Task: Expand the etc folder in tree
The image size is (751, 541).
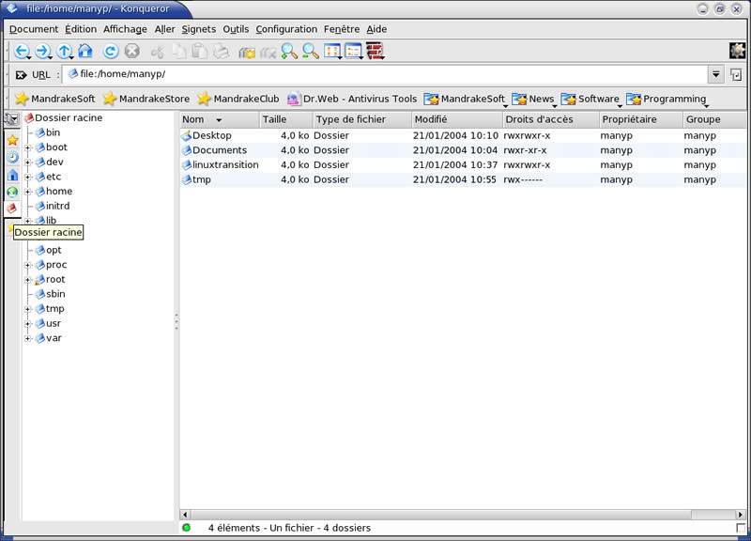Action: [28, 178]
